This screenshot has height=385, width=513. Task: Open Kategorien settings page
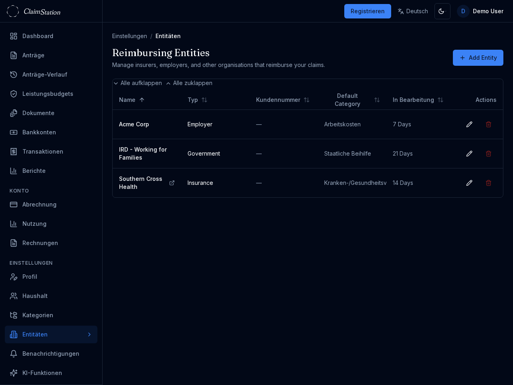[51, 315]
